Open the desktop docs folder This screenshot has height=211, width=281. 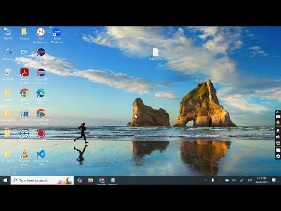pos(8,115)
